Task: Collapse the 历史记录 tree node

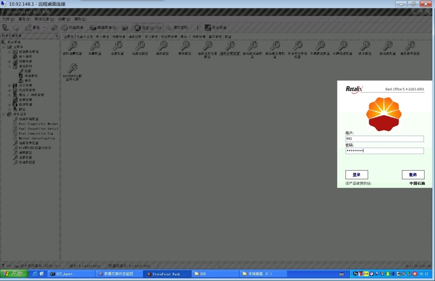Action: [x=4, y=114]
